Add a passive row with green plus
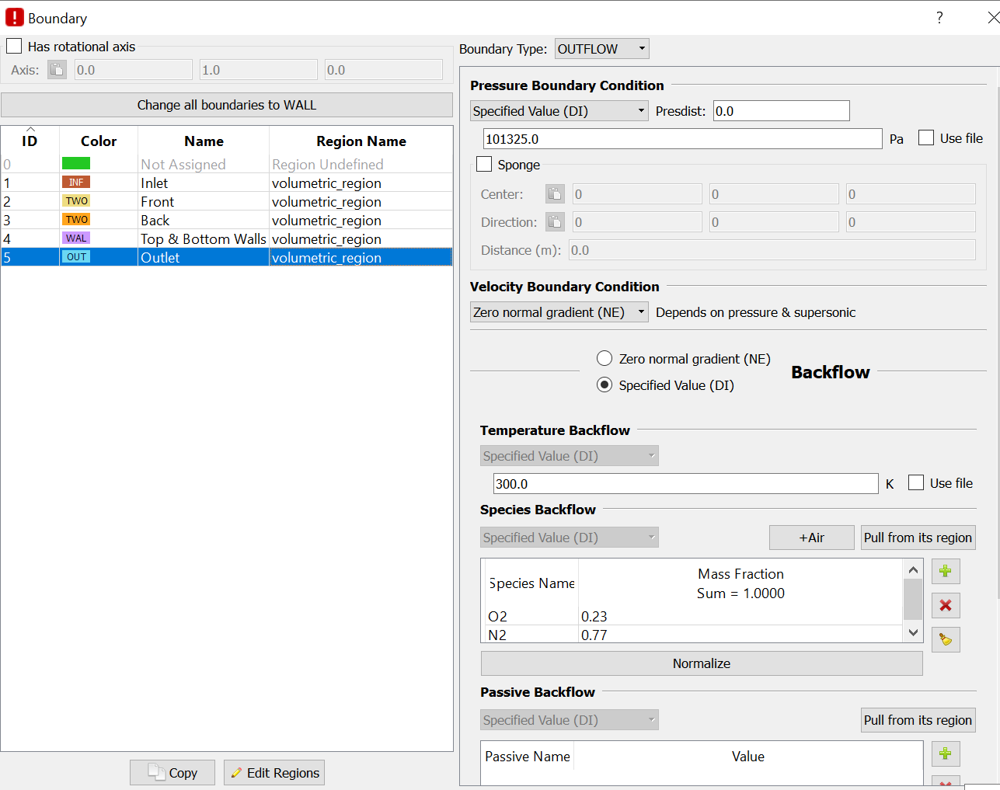This screenshot has height=790, width=1000. (946, 753)
